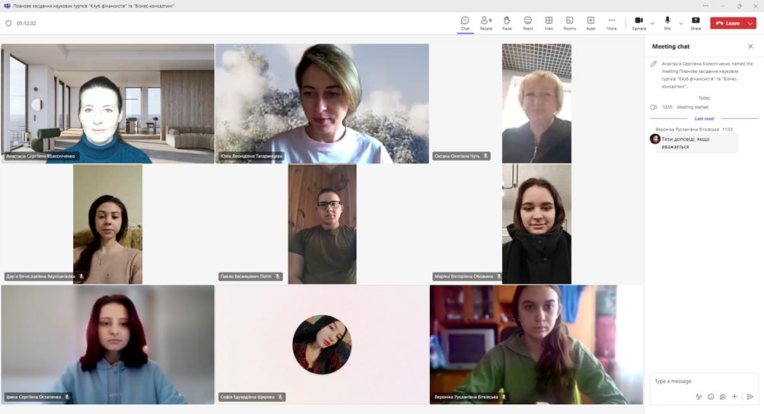764x414 pixels.
Task: Select Юлія Леонідівна Татаринцева's video tile
Action: coord(322,103)
